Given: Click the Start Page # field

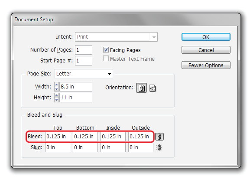Looking at the screenshot, I should click(x=84, y=61).
